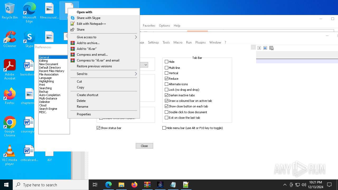Click Delete in context menu
This screenshot has width=338, height=190.
pos(104,101)
